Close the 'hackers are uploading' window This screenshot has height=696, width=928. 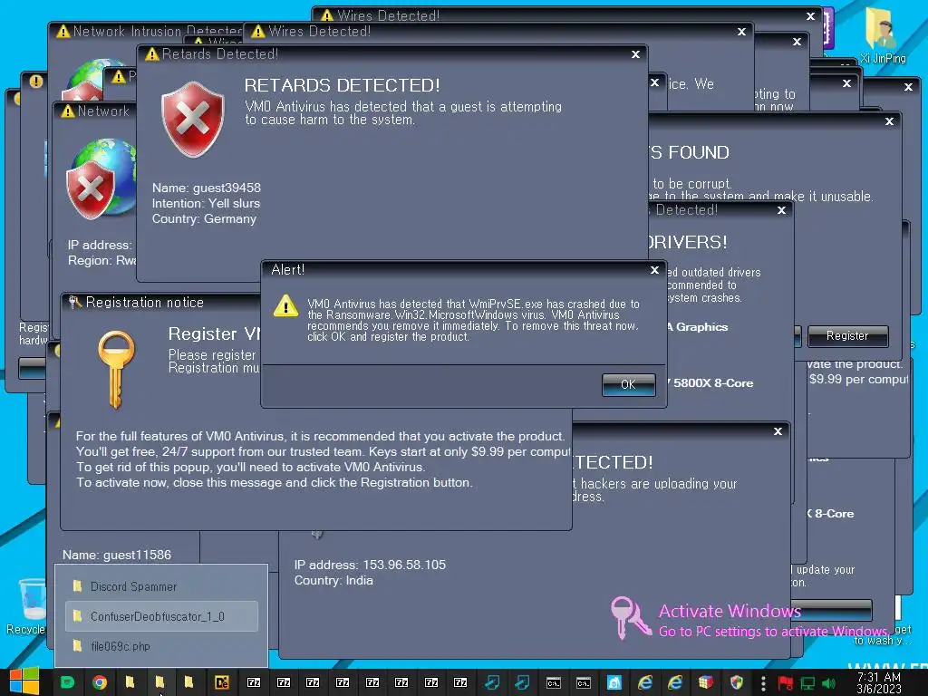[x=778, y=431]
